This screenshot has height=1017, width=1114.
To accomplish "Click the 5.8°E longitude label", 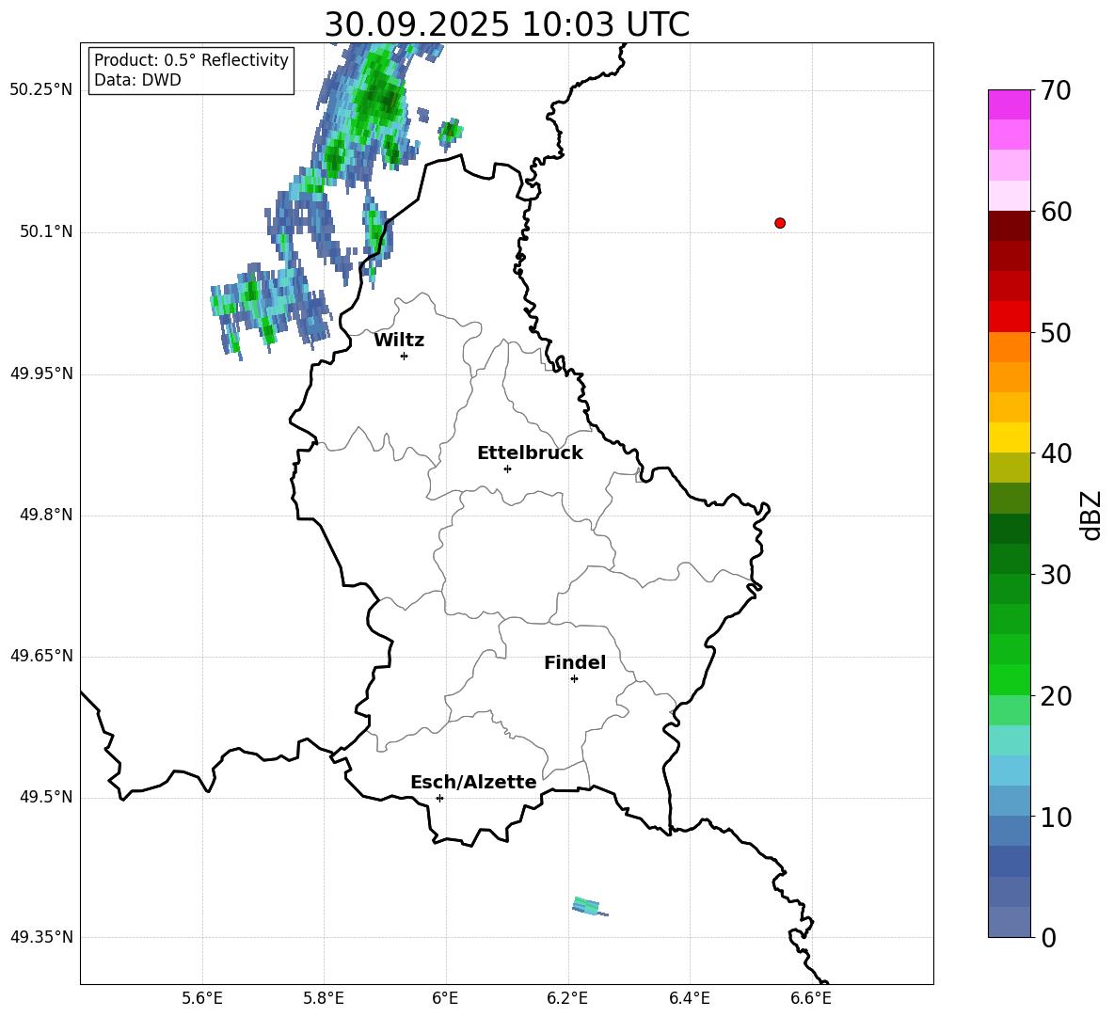I will (324, 998).
